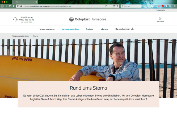Click the headset phone support icon
The image size is (177, 116).
(x=15, y=19)
